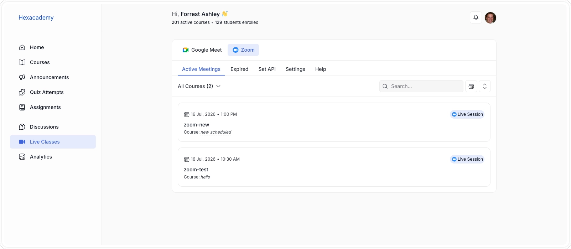Screen dimensions: 571x249
Task: Click the search magnifier icon
Action: (x=385, y=86)
